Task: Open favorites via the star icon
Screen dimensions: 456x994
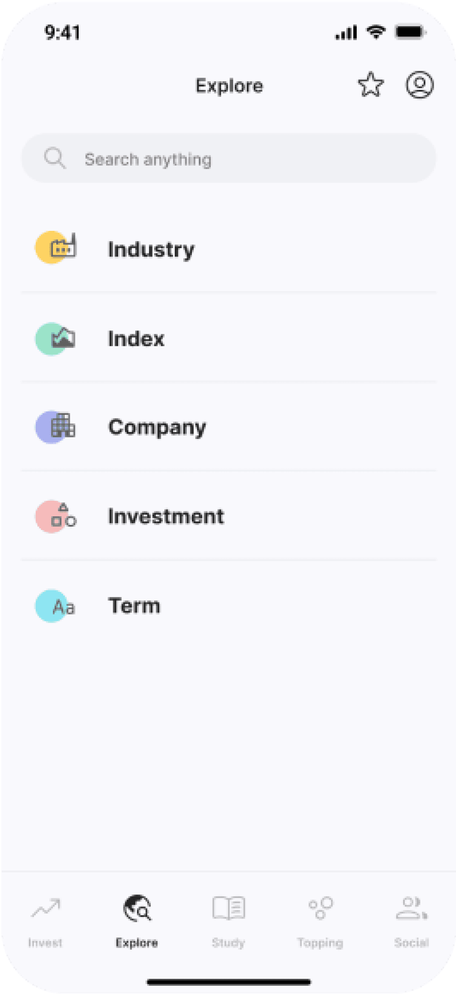Action: click(x=371, y=85)
